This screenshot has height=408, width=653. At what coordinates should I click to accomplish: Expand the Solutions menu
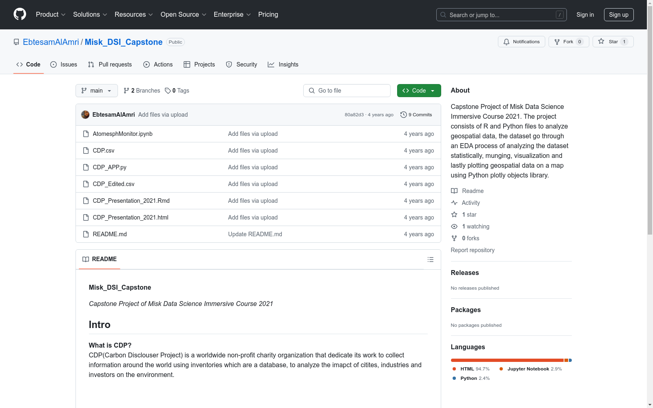click(x=90, y=14)
